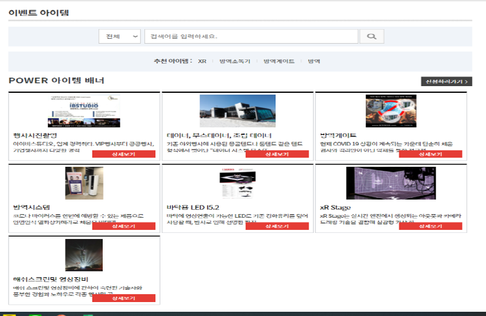This screenshot has height=316, width=486.
Task: Click 상세보기 under 바닥용 LED I5.2
Action: pos(277,226)
